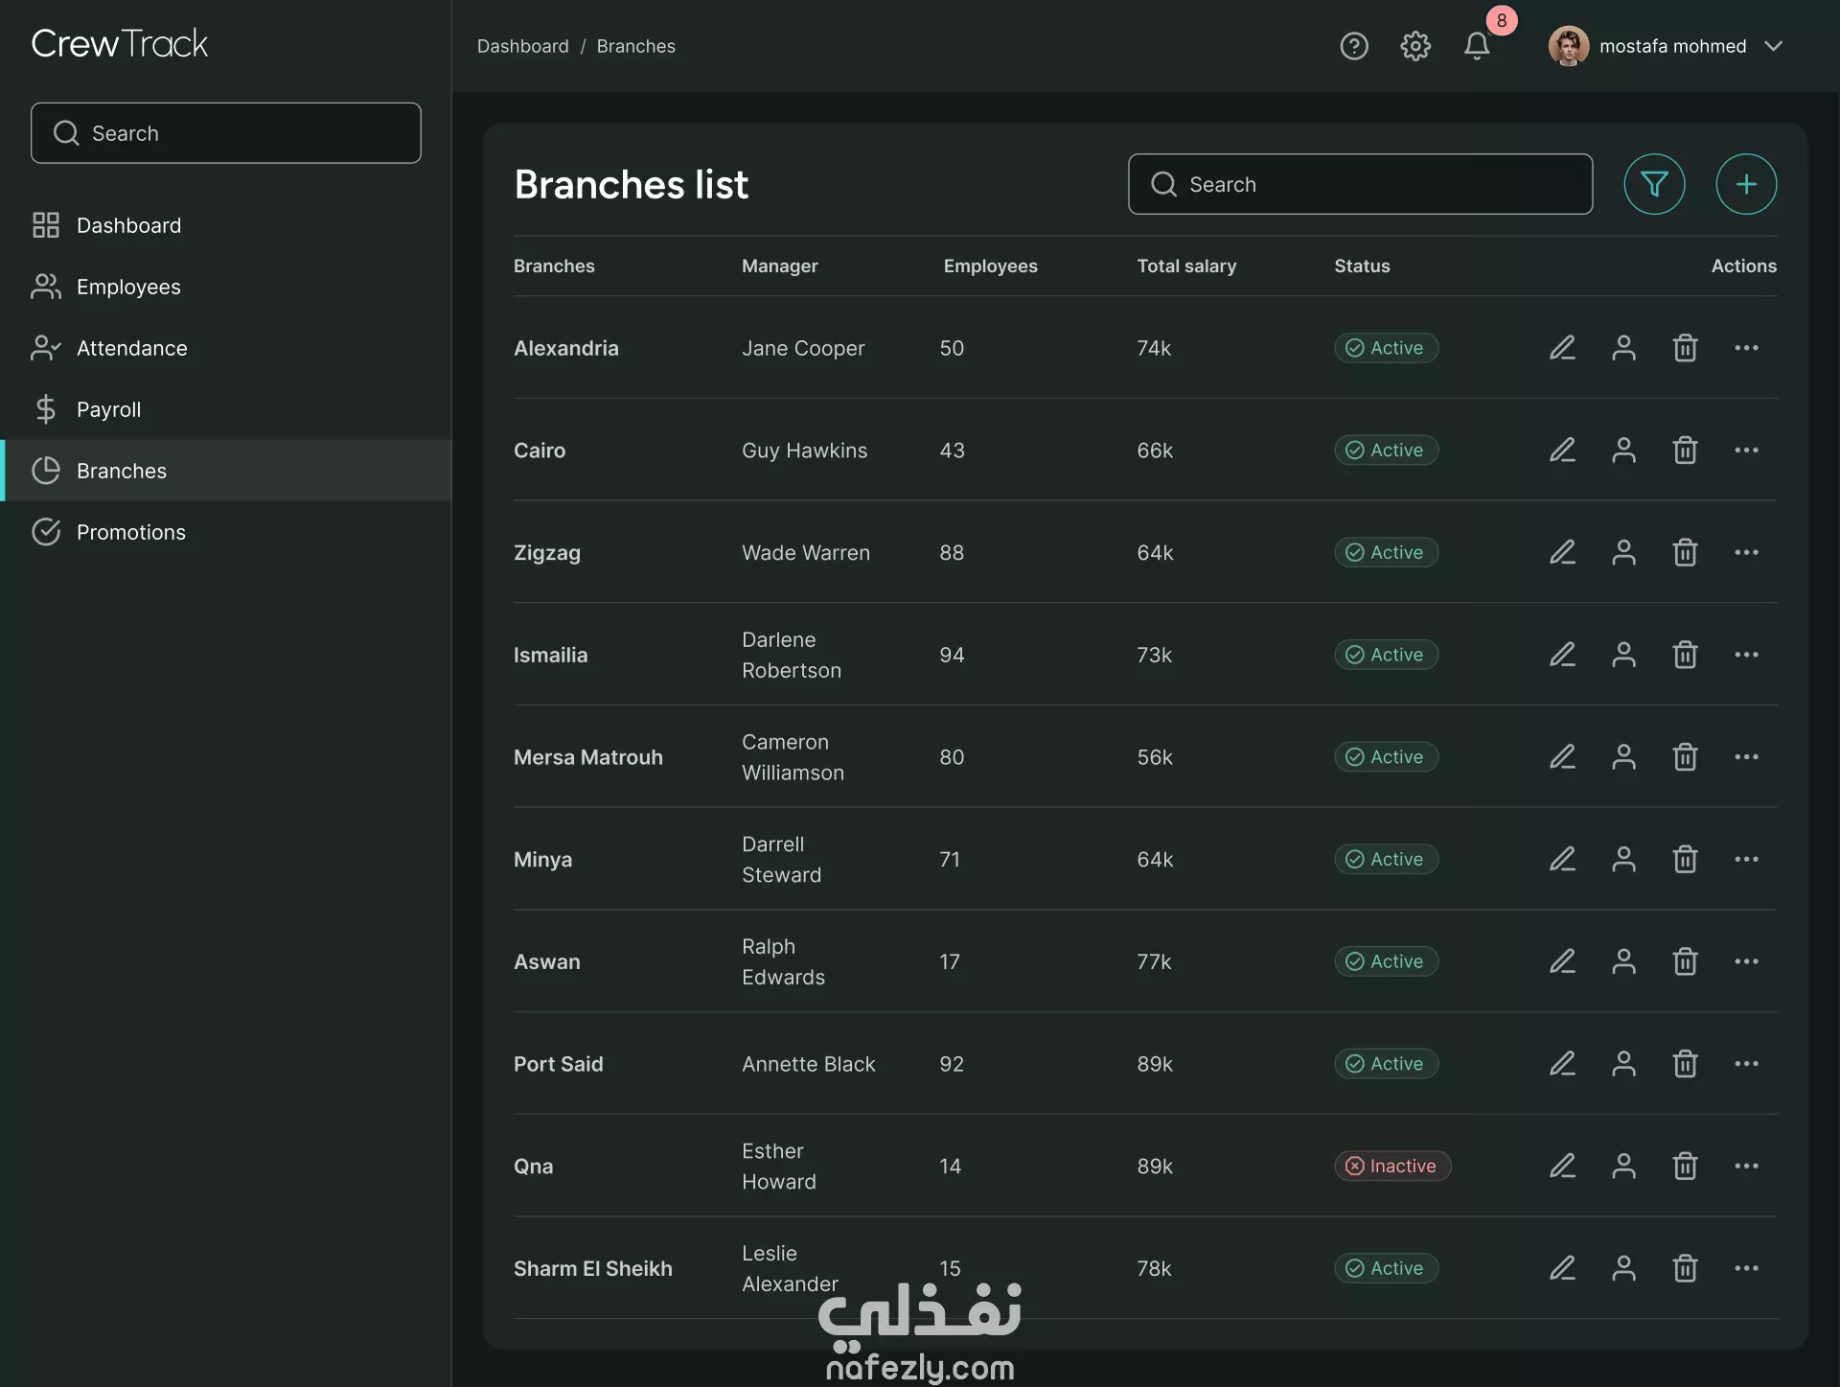Open the Payroll sidebar item
The width and height of the screenshot is (1840, 1387).
click(108, 409)
